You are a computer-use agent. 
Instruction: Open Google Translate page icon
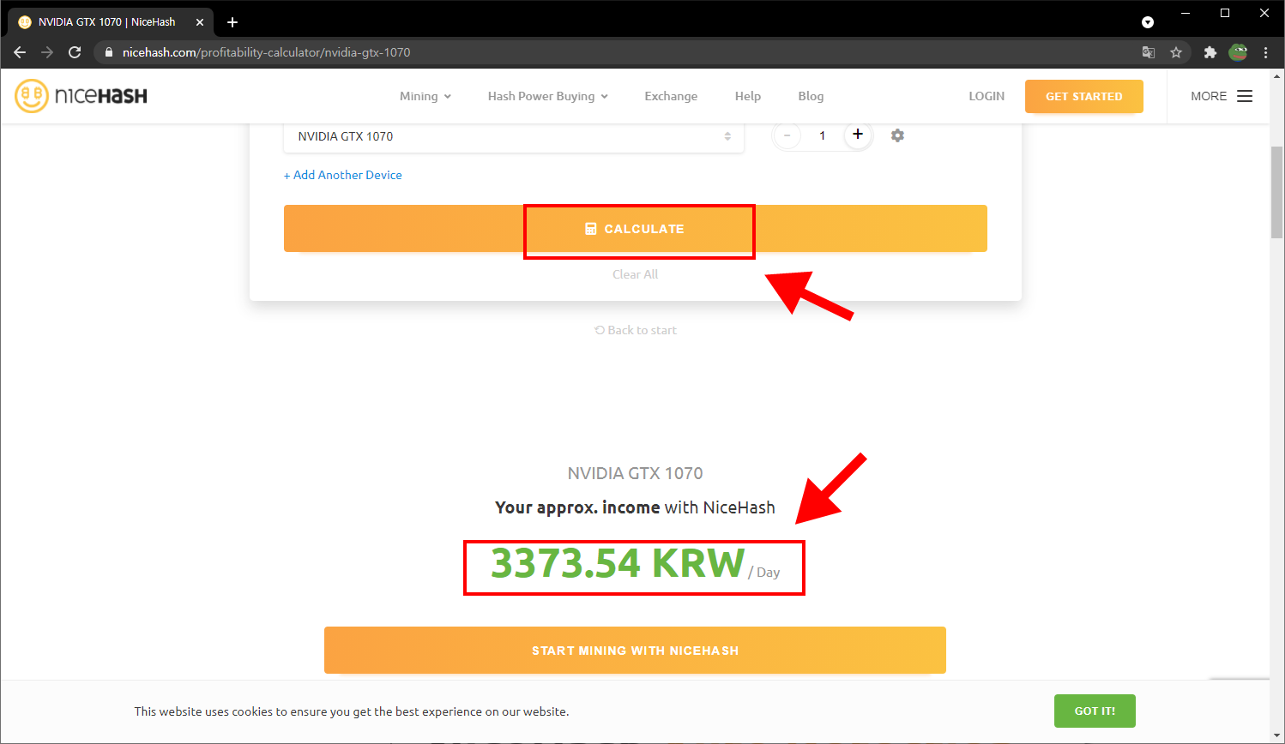[1149, 52]
